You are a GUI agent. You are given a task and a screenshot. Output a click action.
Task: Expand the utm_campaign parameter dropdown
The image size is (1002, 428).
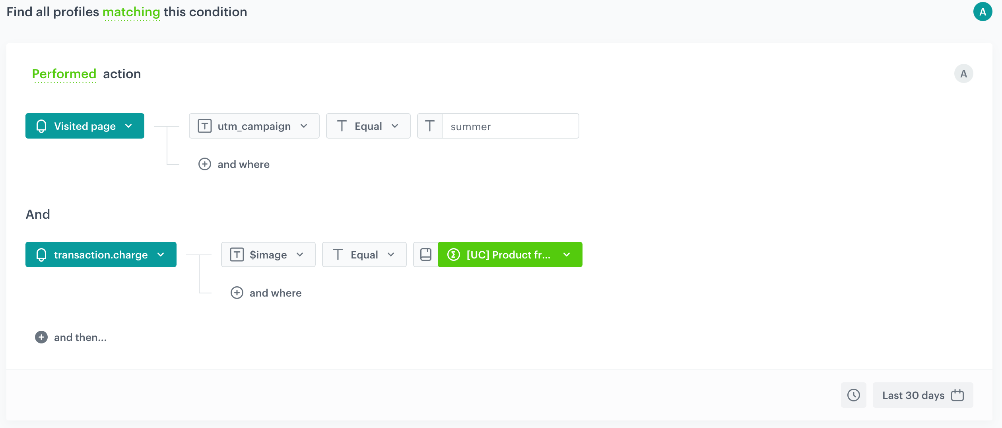point(254,126)
